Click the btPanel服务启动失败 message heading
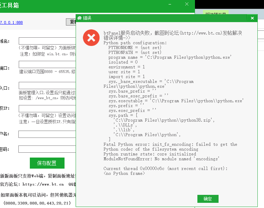This screenshot has width=264, height=208. tap(173, 33)
